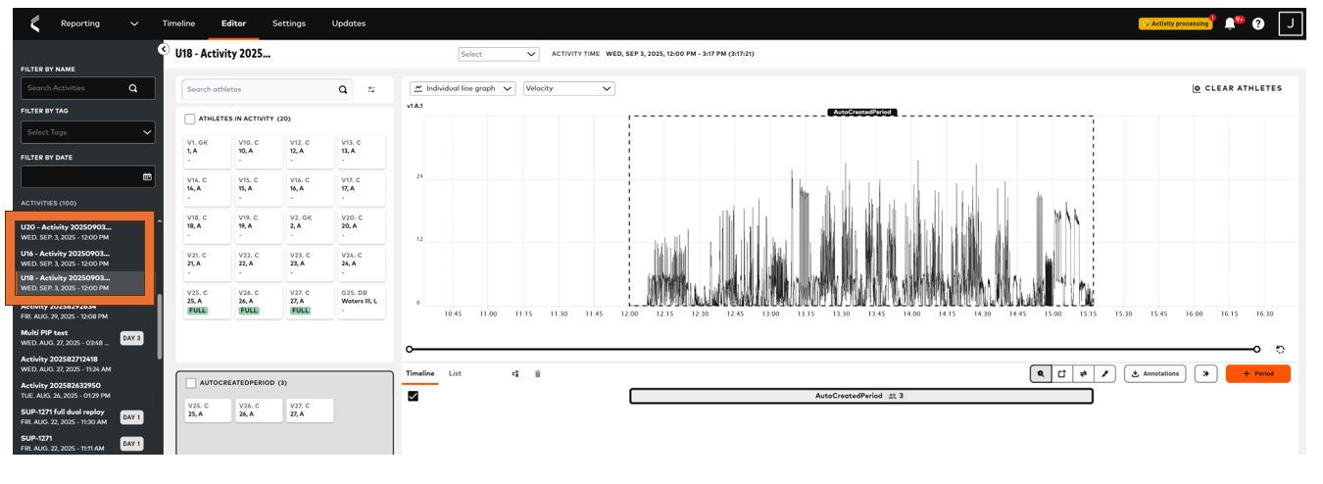This screenshot has height=484, width=1323.
Task: Collapse the activities sidebar with the arrow
Action: pos(164,49)
